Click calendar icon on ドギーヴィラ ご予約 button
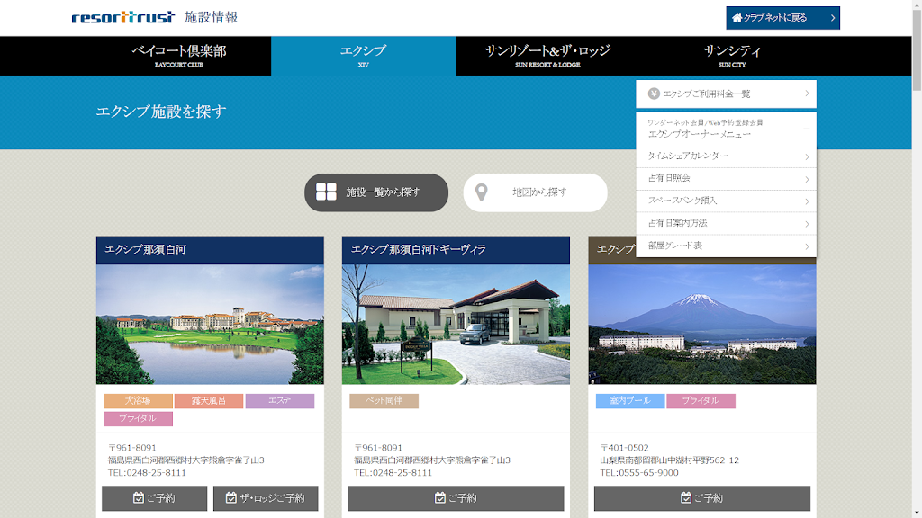 pyautogui.click(x=439, y=498)
